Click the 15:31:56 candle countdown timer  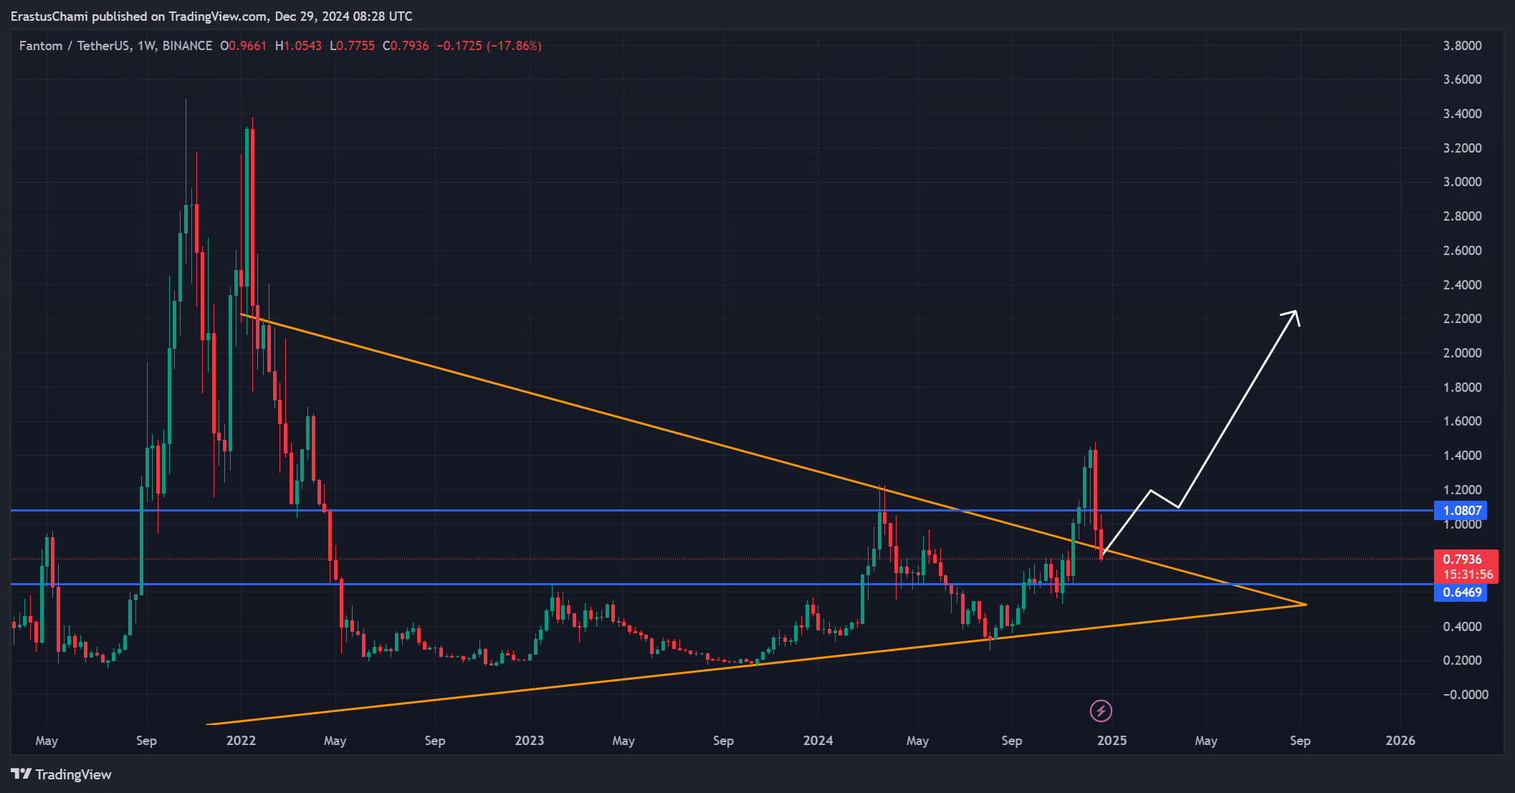tap(1468, 575)
